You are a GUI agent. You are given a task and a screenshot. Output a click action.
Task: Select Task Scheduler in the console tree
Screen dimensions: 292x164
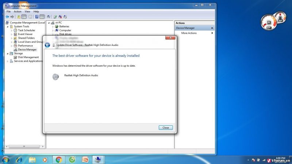click(x=26, y=30)
